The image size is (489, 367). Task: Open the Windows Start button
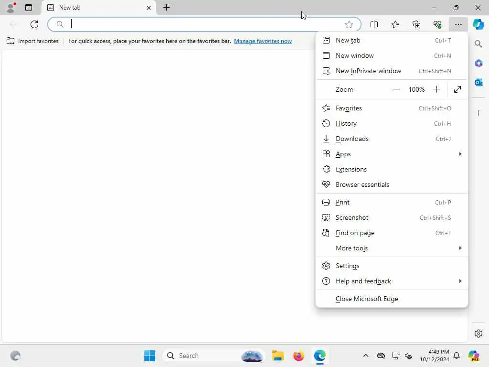[x=149, y=356]
